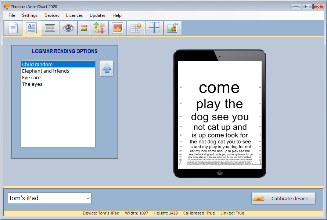Screen dimensions: 327x220
Task: Select Elephant and friends reading option
Action: coord(46,71)
